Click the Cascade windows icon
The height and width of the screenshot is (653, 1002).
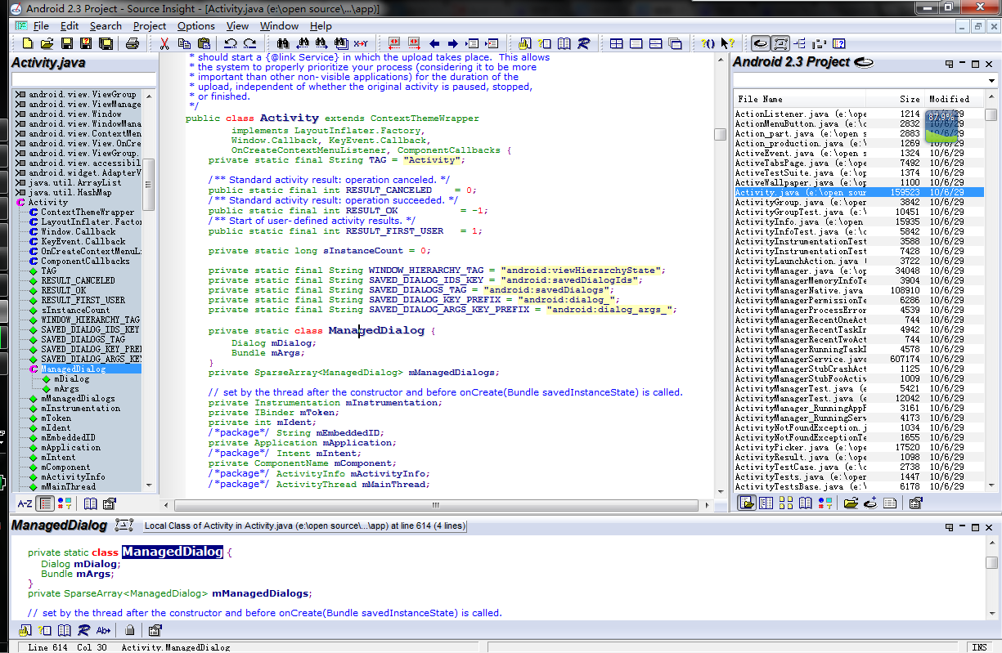pos(675,43)
